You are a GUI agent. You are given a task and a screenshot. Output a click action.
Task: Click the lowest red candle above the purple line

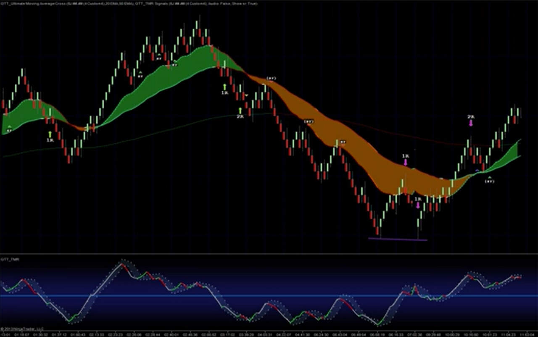coord(377,231)
